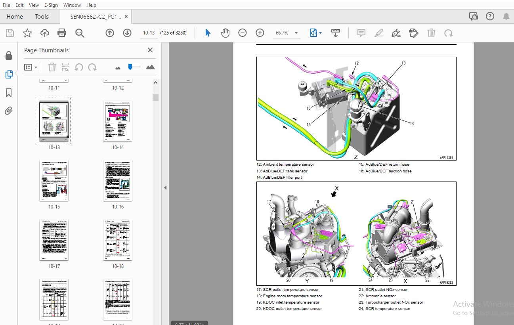
Task: Open the thumbnail options dropdown menu
Action: 31,67
